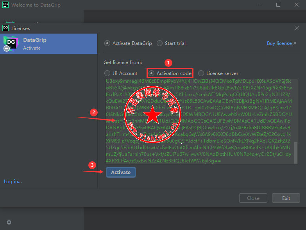Click the activation code scrollbar thumb
This screenshot has width=306, height=230.
pyautogui.click(x=296, y=153)
